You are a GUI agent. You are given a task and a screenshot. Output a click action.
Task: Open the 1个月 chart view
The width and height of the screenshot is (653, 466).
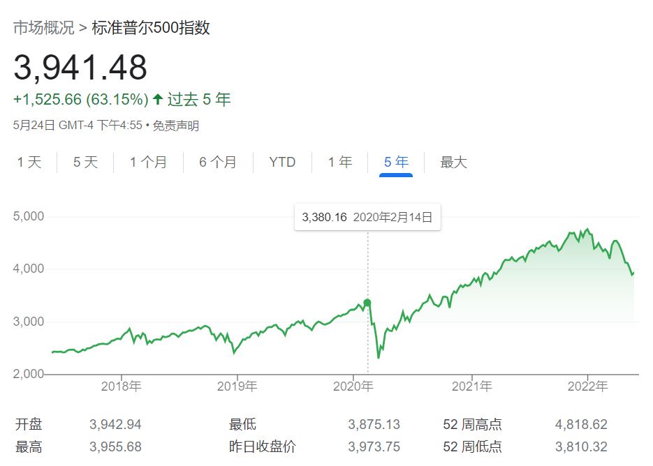[147, 161]
